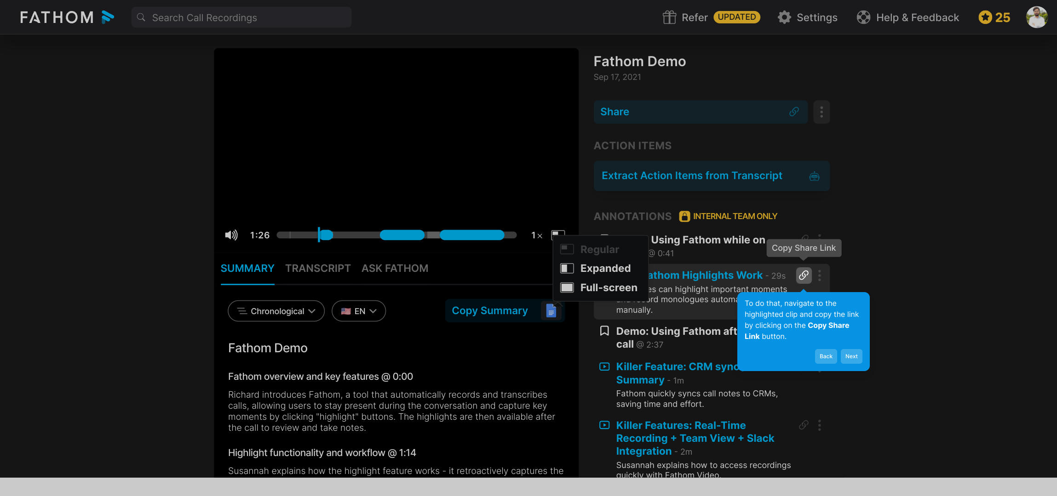Select Regular video layout
Screen dimensions: 1057x496
click(600, 249)
